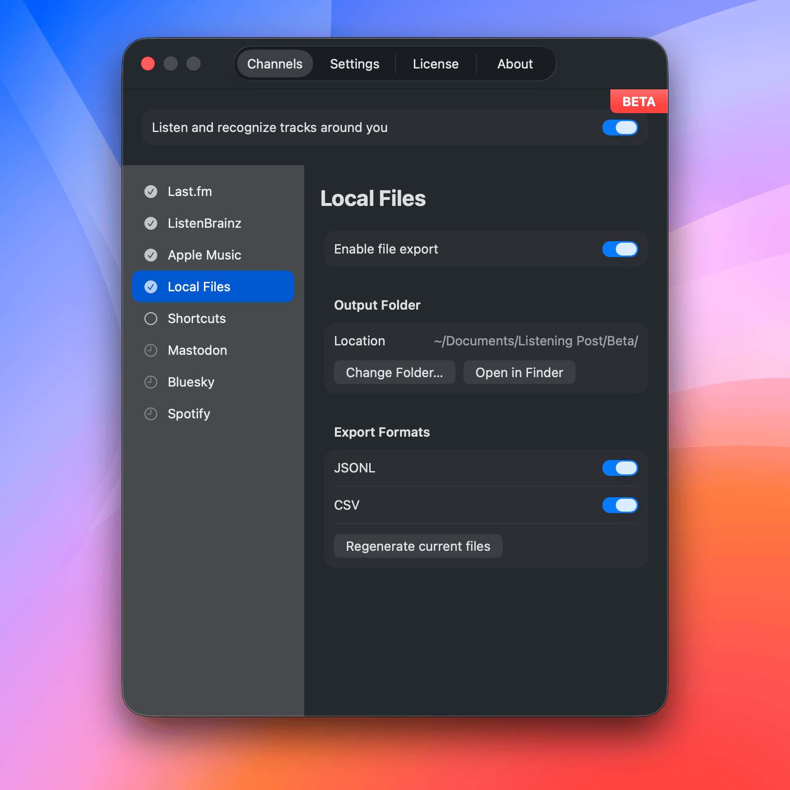790x790 pixels.
Task: Turn off JSONL export format
Action: click(620, 468)
